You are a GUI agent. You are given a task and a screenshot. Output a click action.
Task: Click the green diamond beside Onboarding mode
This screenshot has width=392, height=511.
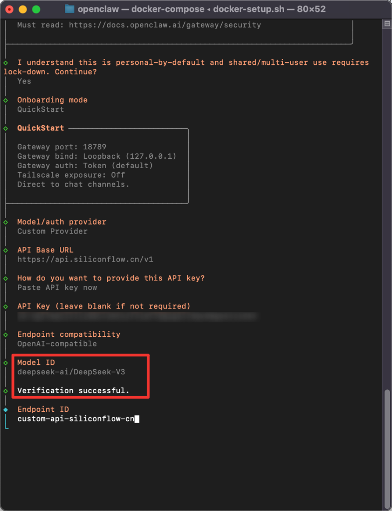(x=5, y=100)
